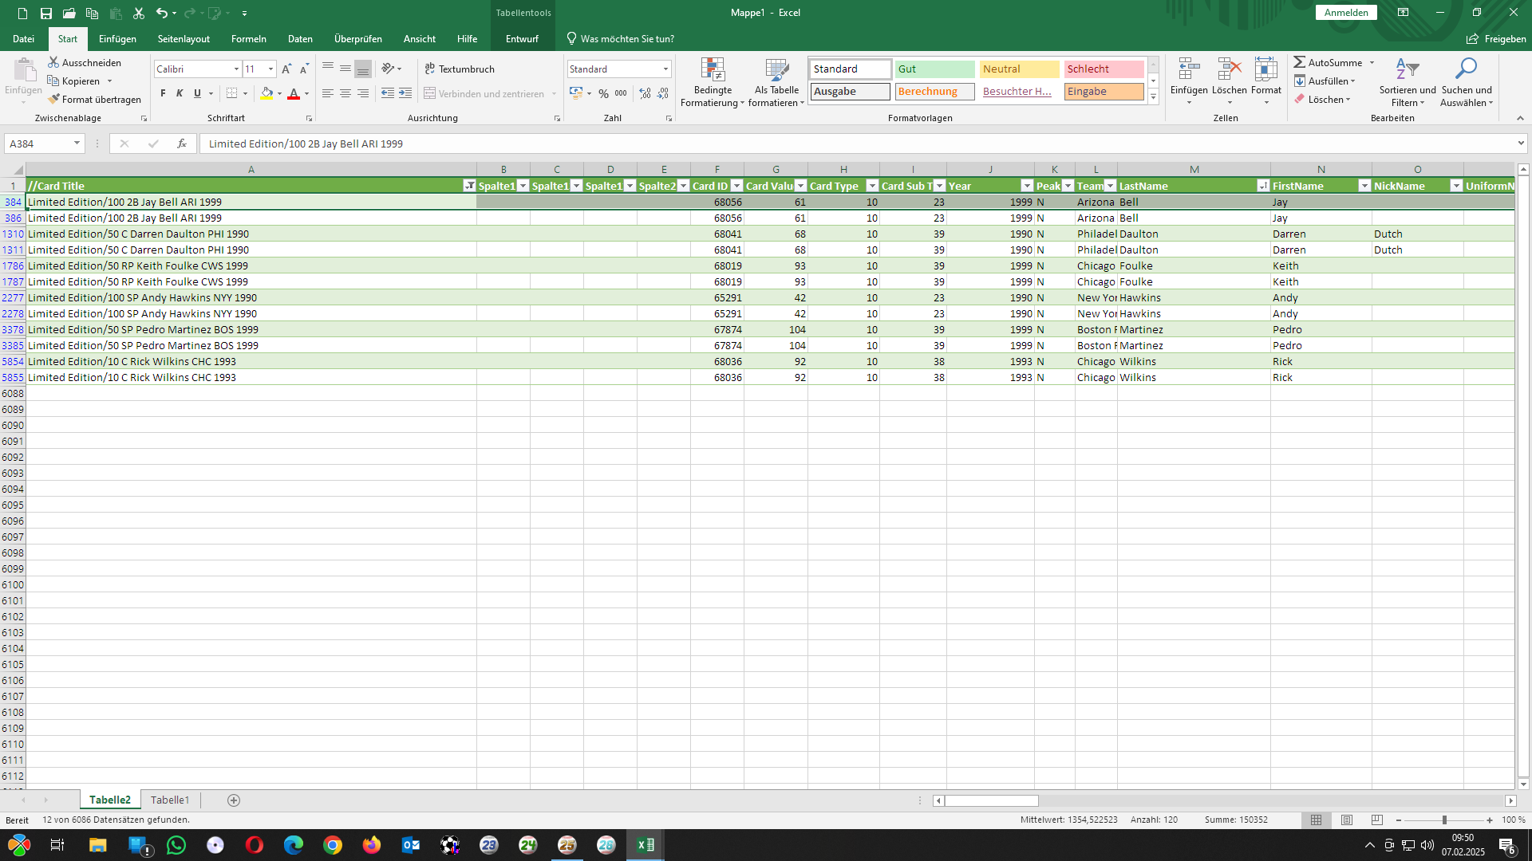The image size is (1532, 861).
Task: Expand the font size dropdown
Action: tap(270, 69)
